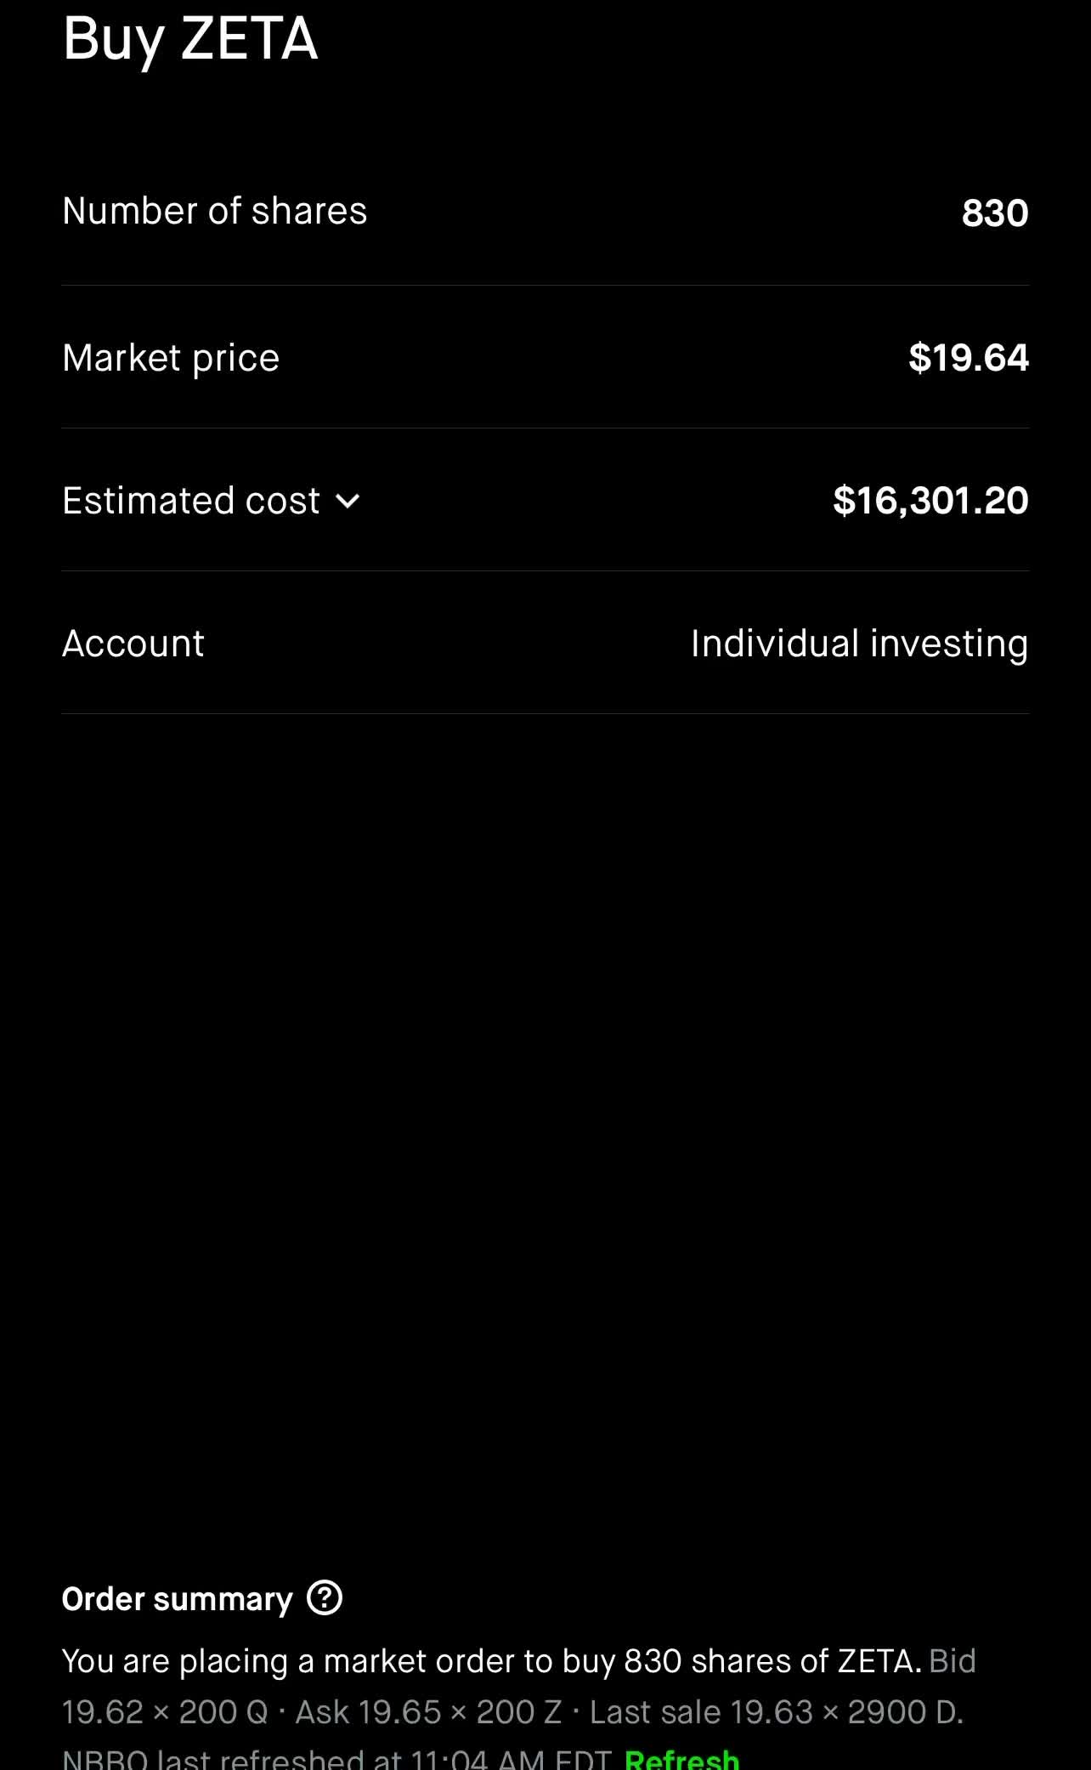Tap the $16,301.20 estimated cost amount
The height and width of the screenshot is (1770, 1091).
pos(930,501)
